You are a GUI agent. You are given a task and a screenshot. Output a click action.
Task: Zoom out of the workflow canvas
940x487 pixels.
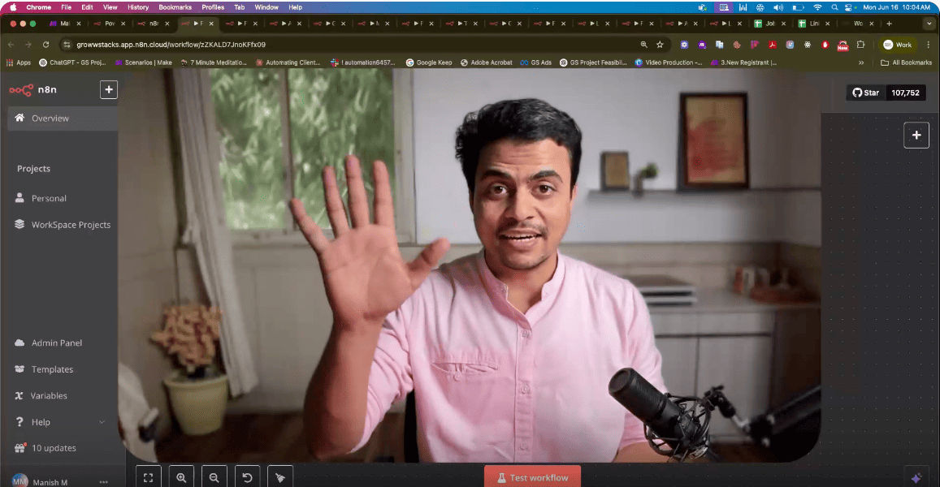click(214, 477)
